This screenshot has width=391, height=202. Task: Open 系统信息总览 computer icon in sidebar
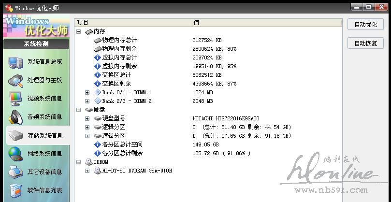tap(16, 62)
